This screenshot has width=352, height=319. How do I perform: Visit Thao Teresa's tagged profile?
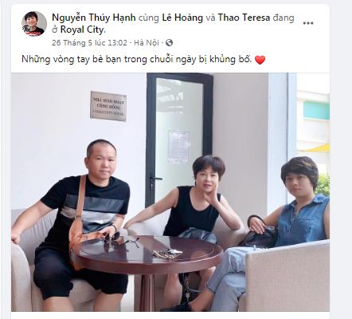244,18
